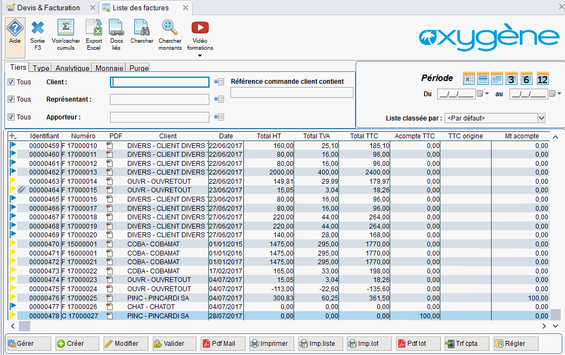Select the Tiers filter tab
Viewport: 565px width, 355px height.
(x=18, y=67)
